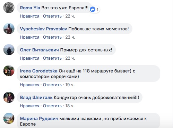Click Нравится under Влад Шпиталь's comment

click(29, 106)
